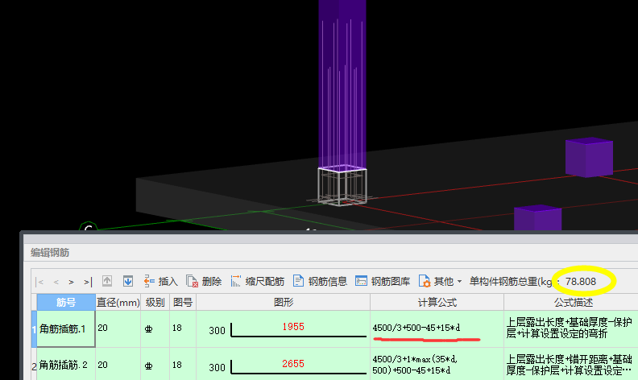The width and height of the screenshot is (638, 380).
Task: Go to the first rebar record
Action: [x=40, y=282]
